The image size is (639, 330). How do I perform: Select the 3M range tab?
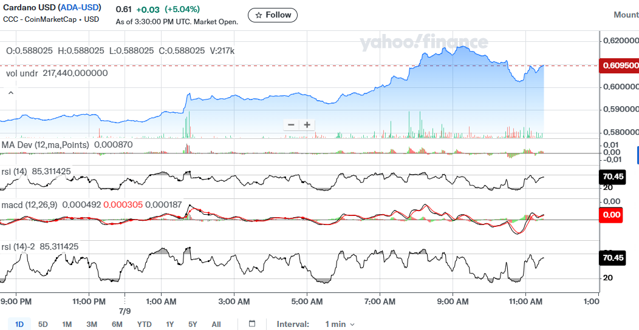92,325
